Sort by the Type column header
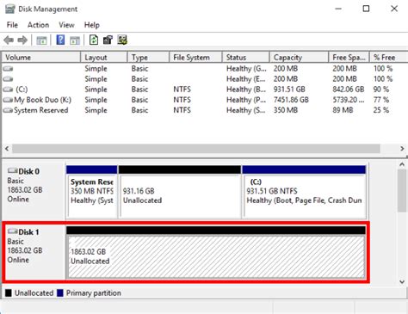The image size is (408, 314). 148,58
